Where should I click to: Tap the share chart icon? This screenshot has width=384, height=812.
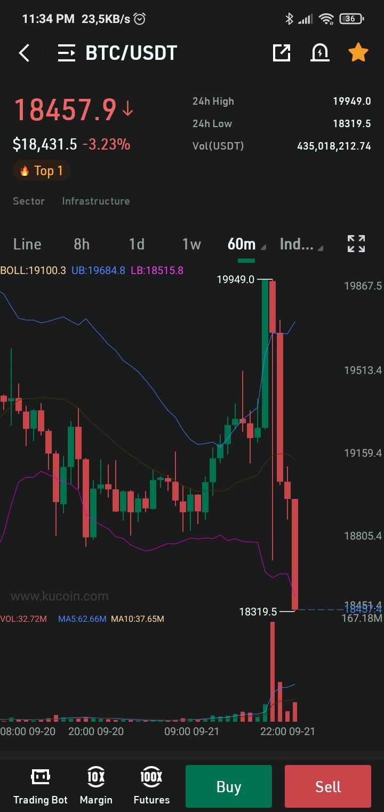click(x=282, y=52)
